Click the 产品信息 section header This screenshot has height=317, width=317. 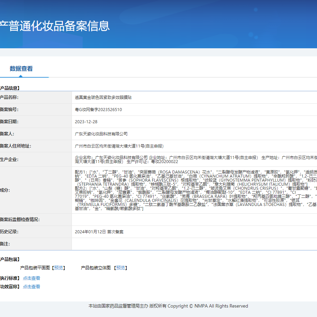[10, 87]
